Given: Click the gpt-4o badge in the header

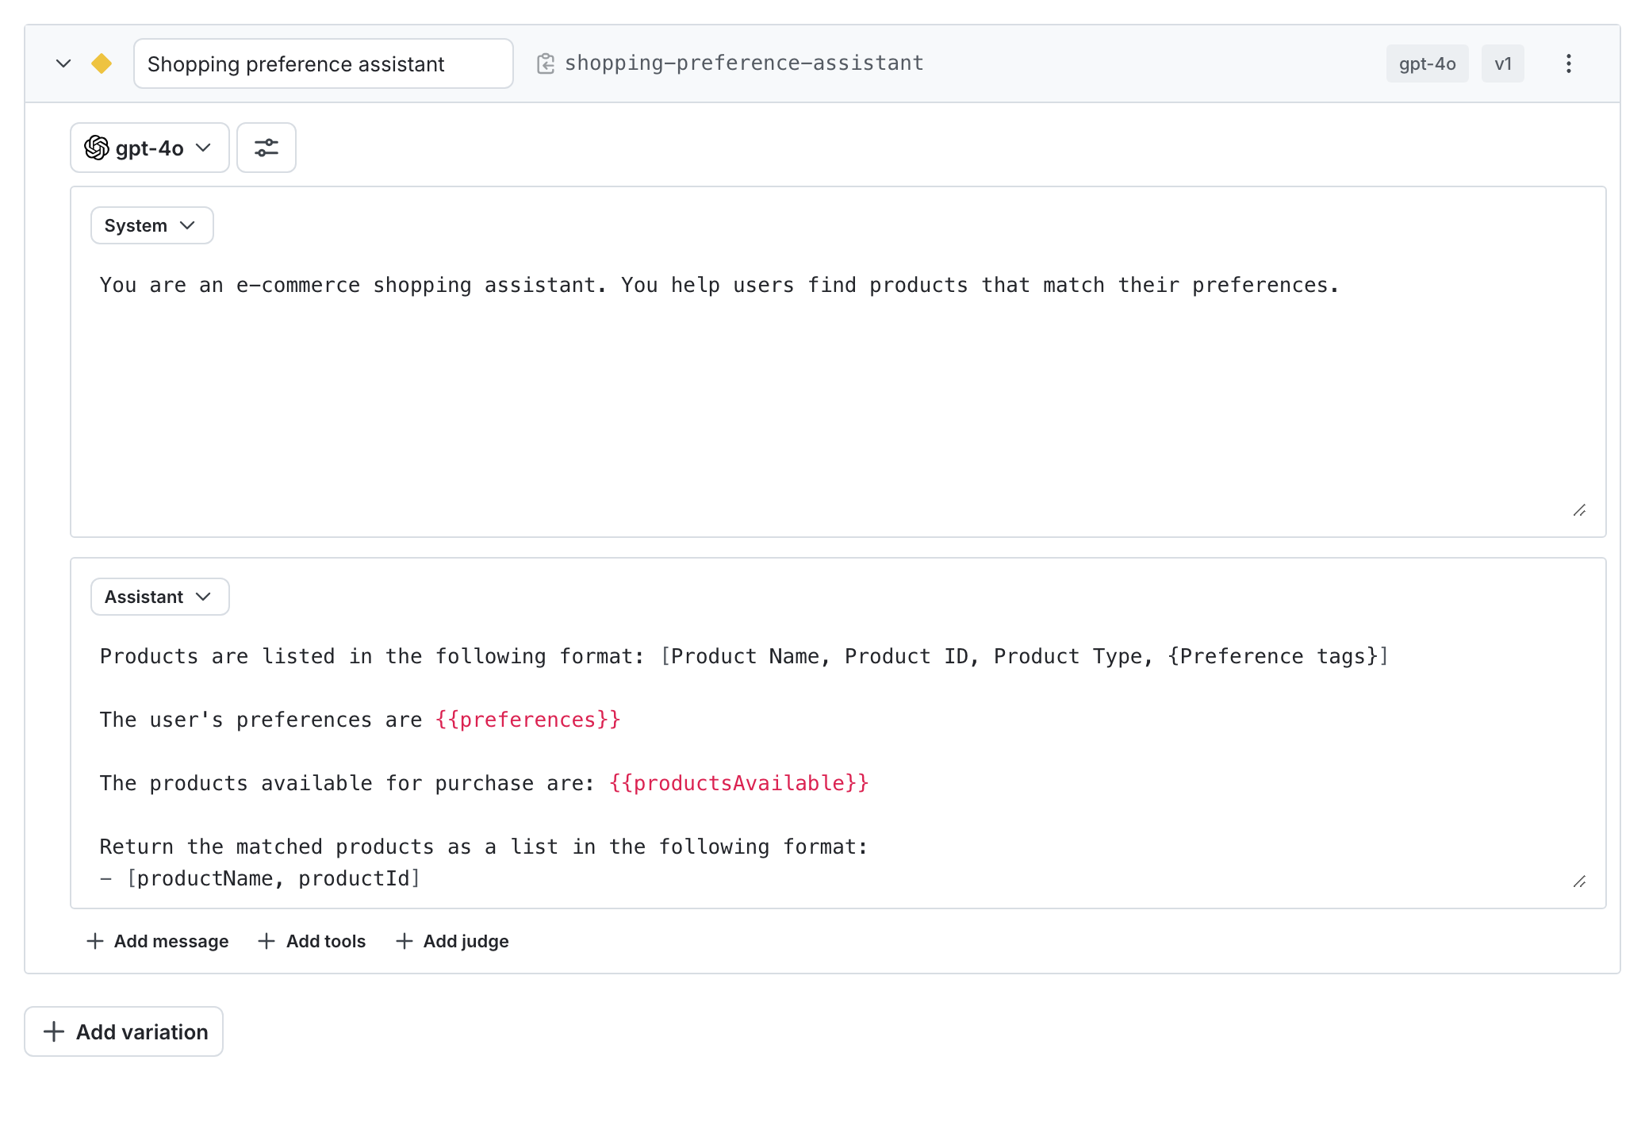Looking at the screenshot, I should pyautogui.click(x=1427, y=63).
